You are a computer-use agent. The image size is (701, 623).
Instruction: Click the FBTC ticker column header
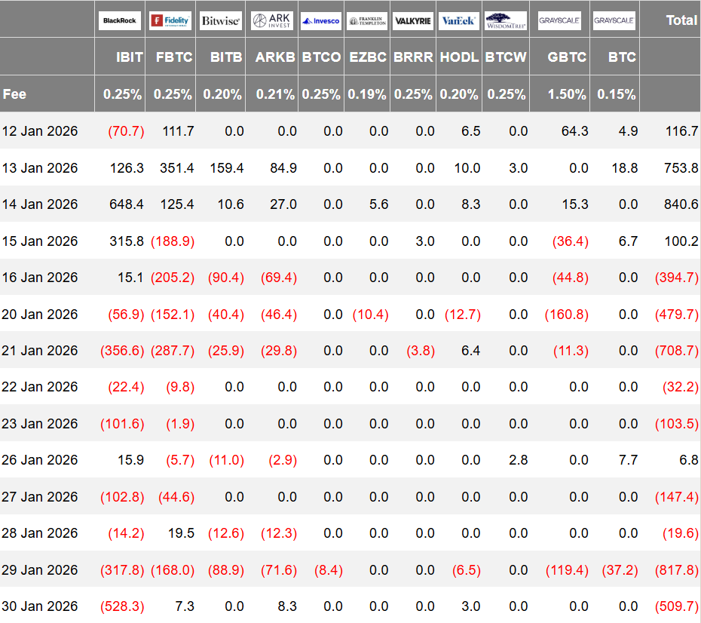[x=173, y=57]
